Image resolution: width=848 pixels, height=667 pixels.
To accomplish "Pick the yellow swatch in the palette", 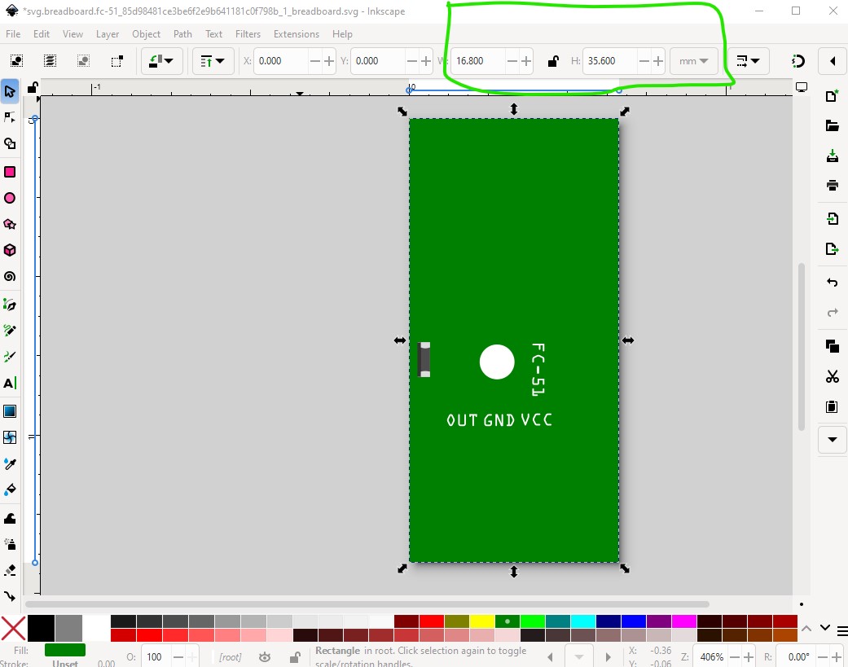I will pyautogui.click(x=483, y=621).
